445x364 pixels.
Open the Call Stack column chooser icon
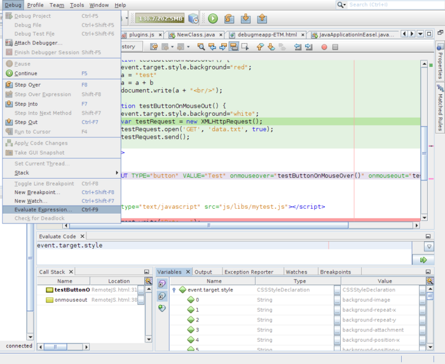click(148, 281)
